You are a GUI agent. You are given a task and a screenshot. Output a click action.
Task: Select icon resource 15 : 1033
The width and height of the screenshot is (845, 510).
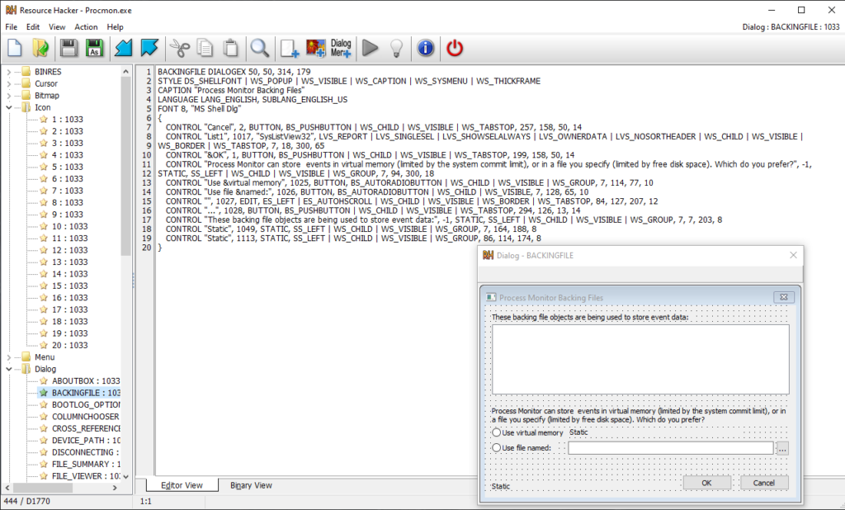point(69,286)
